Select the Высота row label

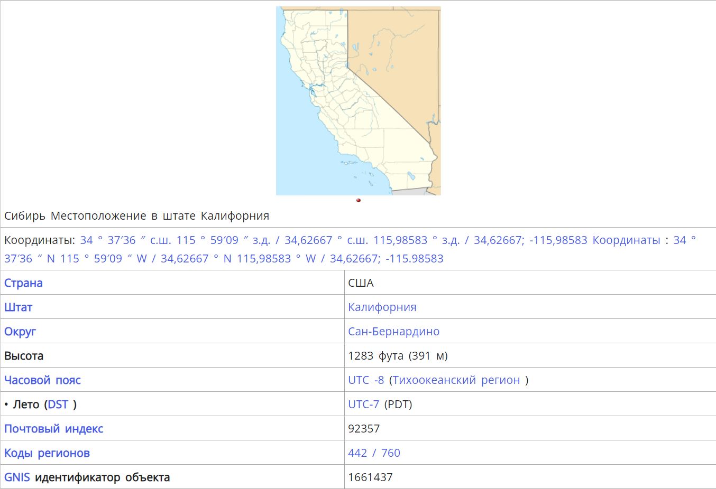pos(24,355)
